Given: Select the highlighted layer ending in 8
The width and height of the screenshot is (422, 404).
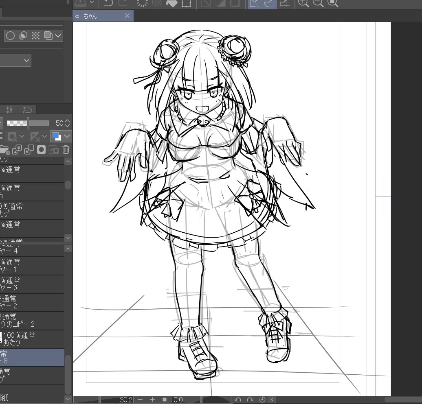Looking at the screenshot, I should point(32,357).
